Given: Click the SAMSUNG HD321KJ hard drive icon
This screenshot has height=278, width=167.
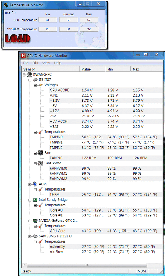Looking at the screenshot, I should 35,236.
